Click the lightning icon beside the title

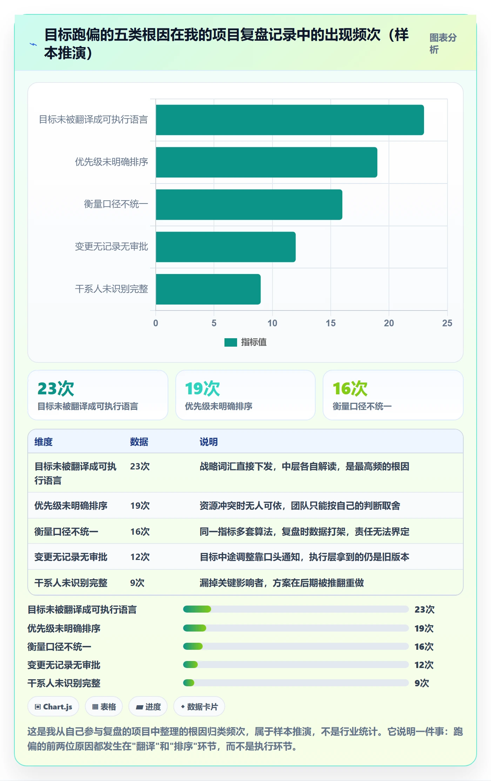pyautogui.click(x=33, y=44)
